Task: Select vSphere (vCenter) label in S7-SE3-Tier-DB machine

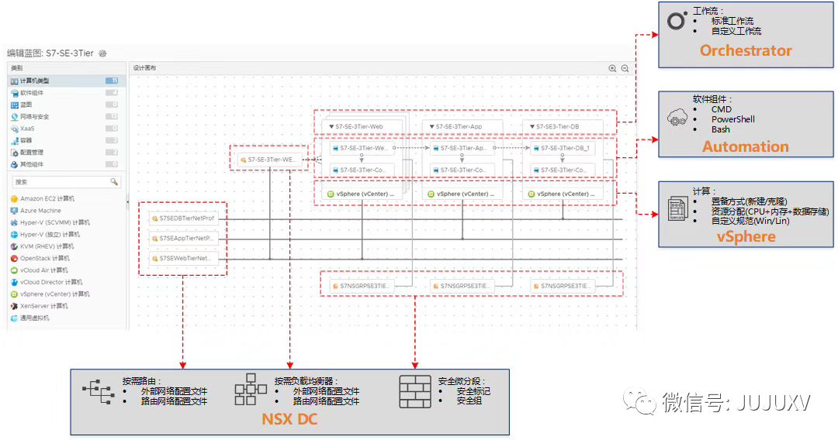Action: click(566, 194)
